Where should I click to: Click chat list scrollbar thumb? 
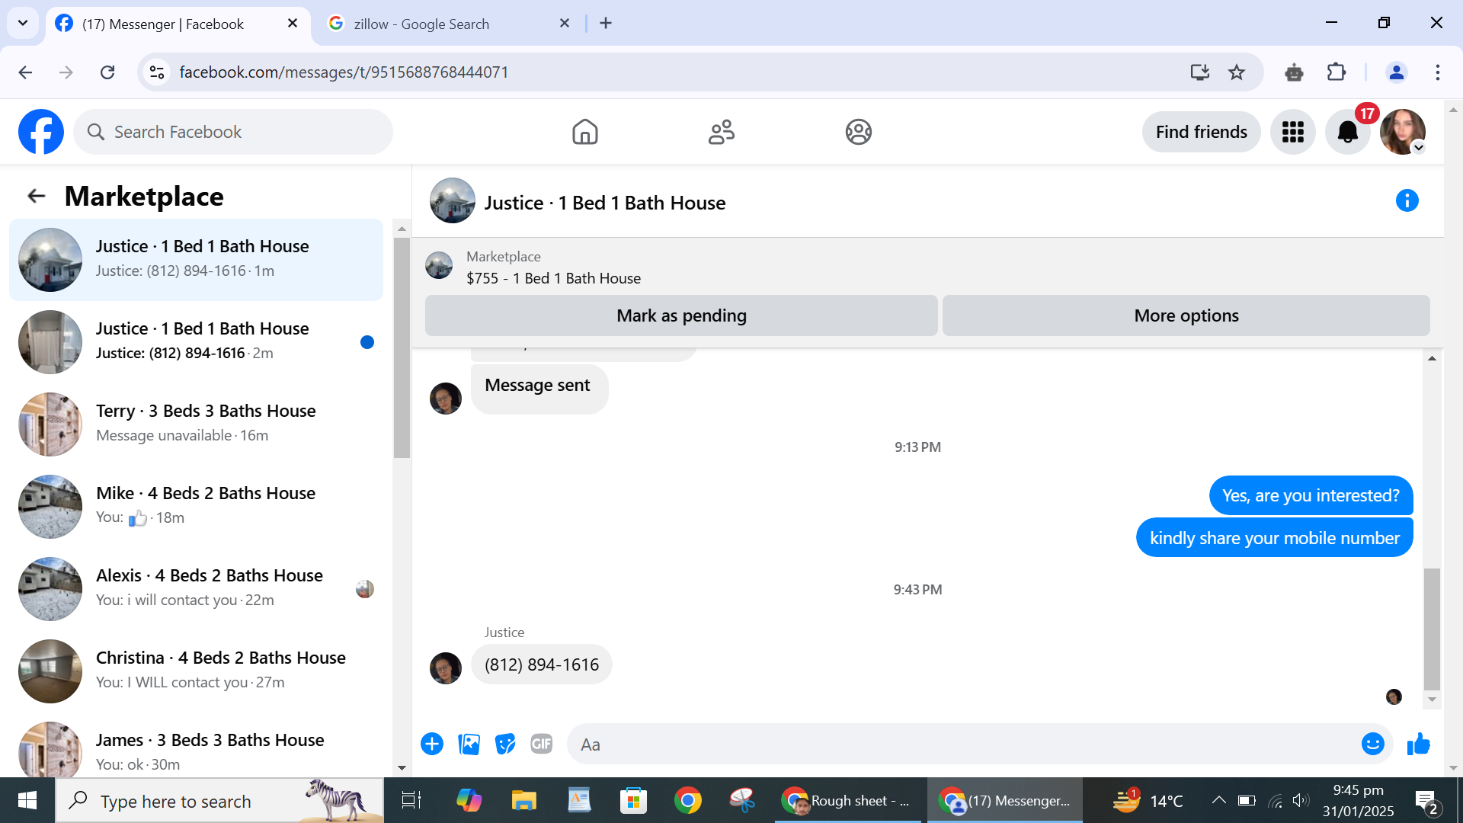click(x=402, y=347)
